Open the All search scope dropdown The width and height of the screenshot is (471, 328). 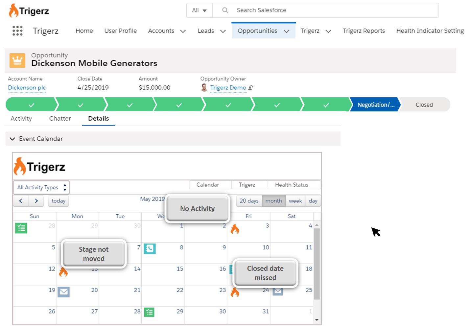point(199,10)
